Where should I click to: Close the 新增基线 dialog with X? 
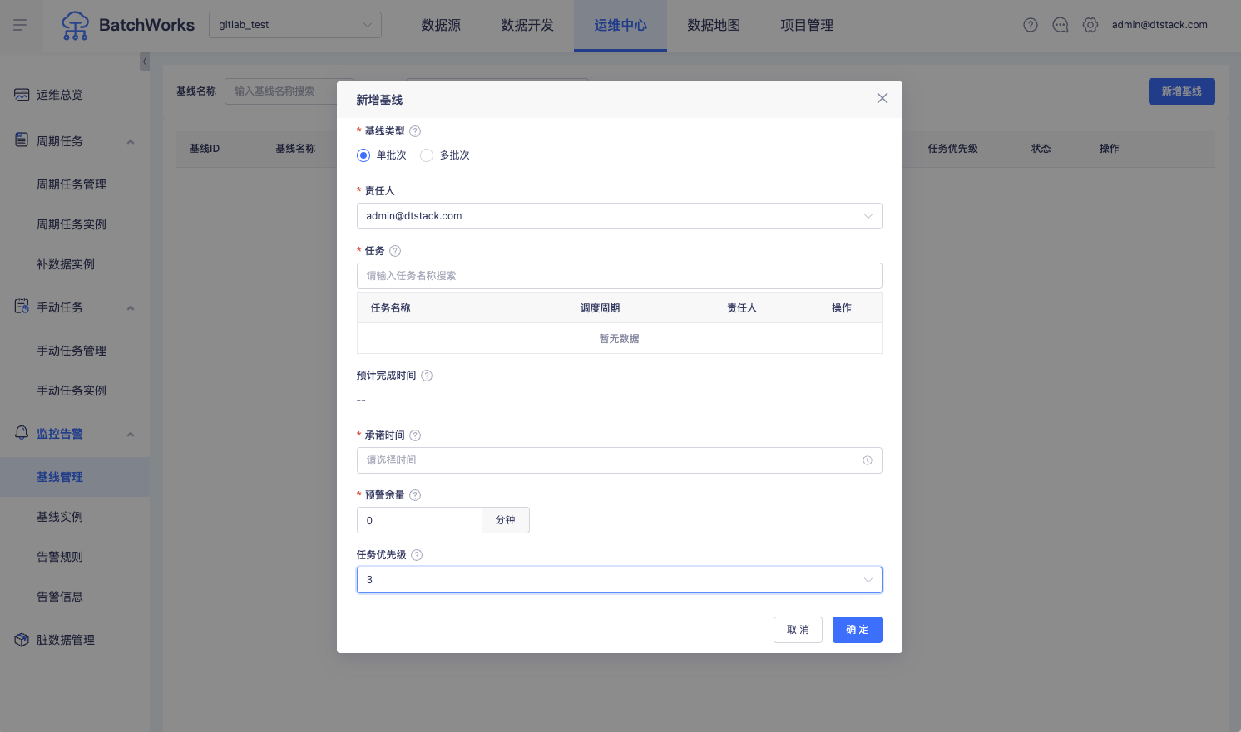pyautogui.click(x=883, y=98)
